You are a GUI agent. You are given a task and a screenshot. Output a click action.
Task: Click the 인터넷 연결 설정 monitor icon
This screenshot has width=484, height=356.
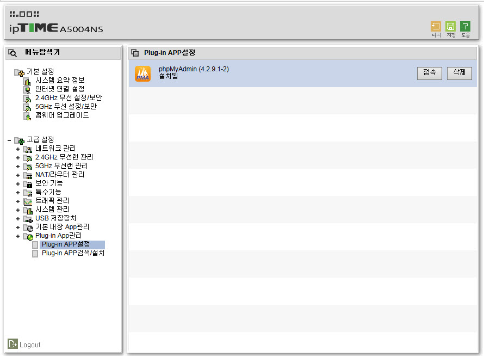28,90
